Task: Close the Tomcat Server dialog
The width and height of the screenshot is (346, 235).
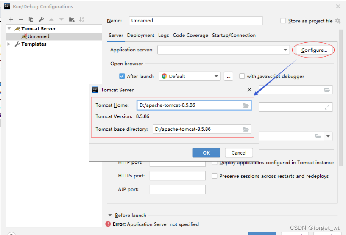Action: [249, 90]
